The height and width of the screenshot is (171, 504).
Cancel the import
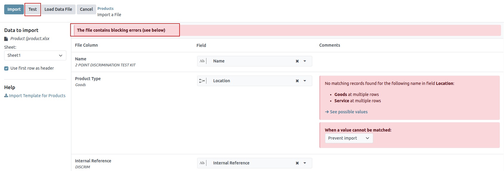click(x=86, y=9)
